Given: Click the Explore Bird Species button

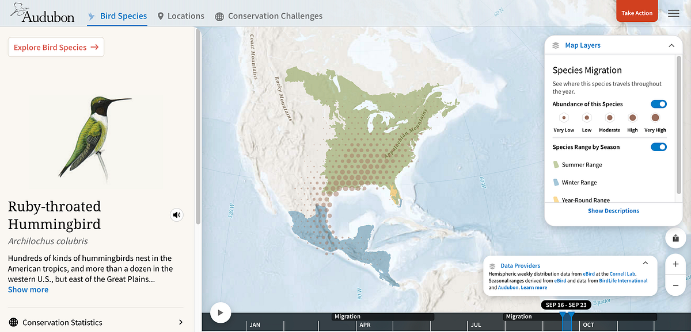Looking at the screenshot, I should [55, 47].
